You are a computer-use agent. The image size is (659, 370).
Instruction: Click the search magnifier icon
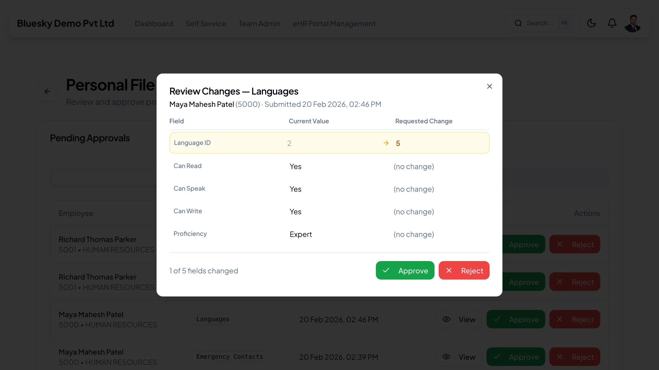518,23
